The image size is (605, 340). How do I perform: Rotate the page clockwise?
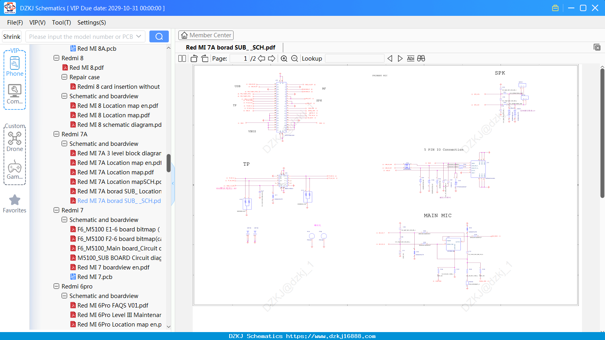coord(205,58)
